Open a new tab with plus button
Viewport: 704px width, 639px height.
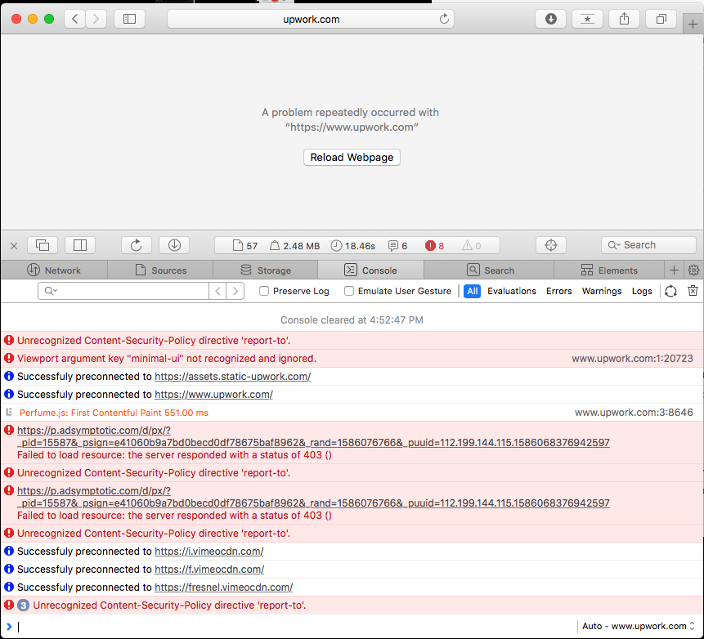pyautogui.click(x=693, y=24)
